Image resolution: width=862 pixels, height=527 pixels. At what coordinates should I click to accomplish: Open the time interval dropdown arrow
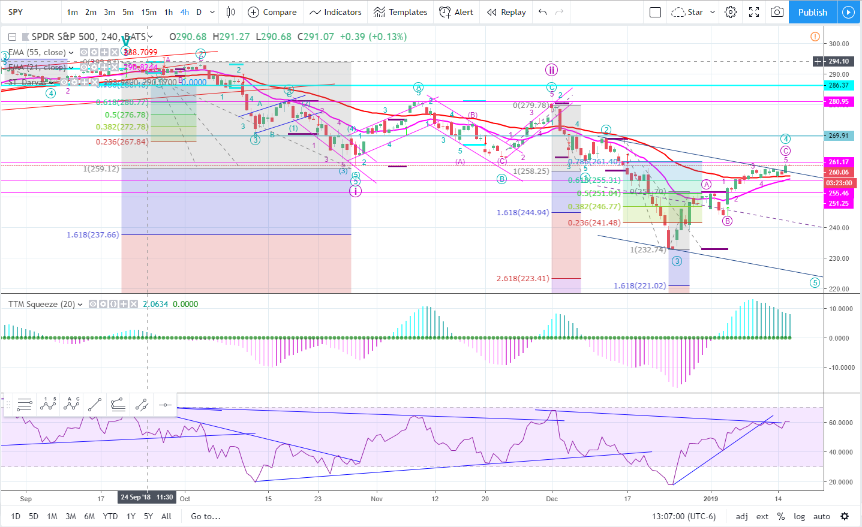click(x=212, y=12)
